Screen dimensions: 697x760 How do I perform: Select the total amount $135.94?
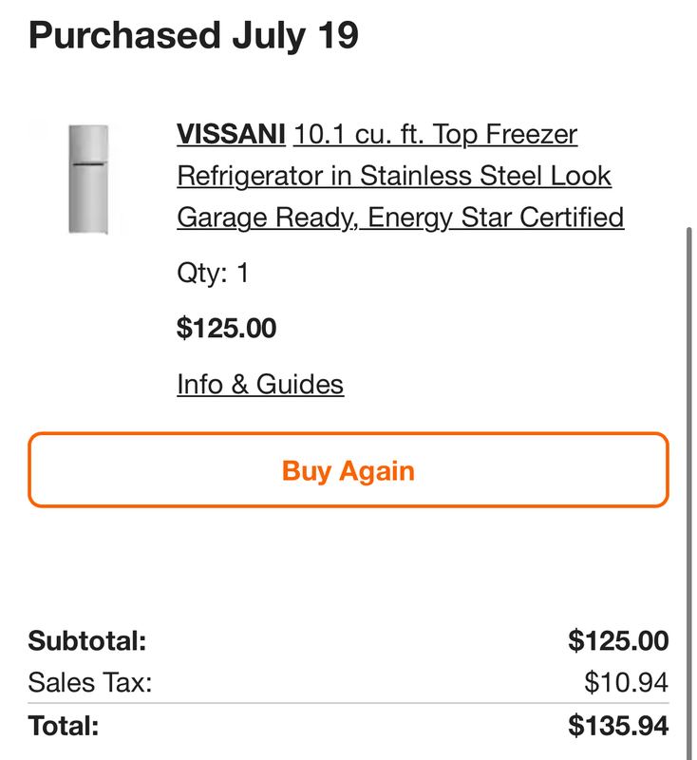point(618,726)
